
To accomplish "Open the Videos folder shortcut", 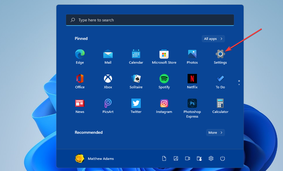I will pos(188,158).
